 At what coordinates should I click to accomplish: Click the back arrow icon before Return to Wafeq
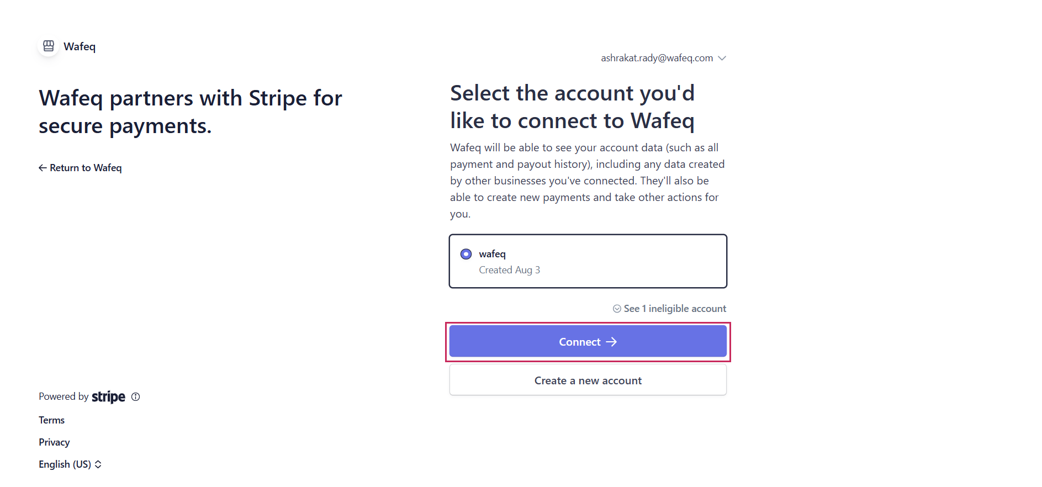(43, 168)
